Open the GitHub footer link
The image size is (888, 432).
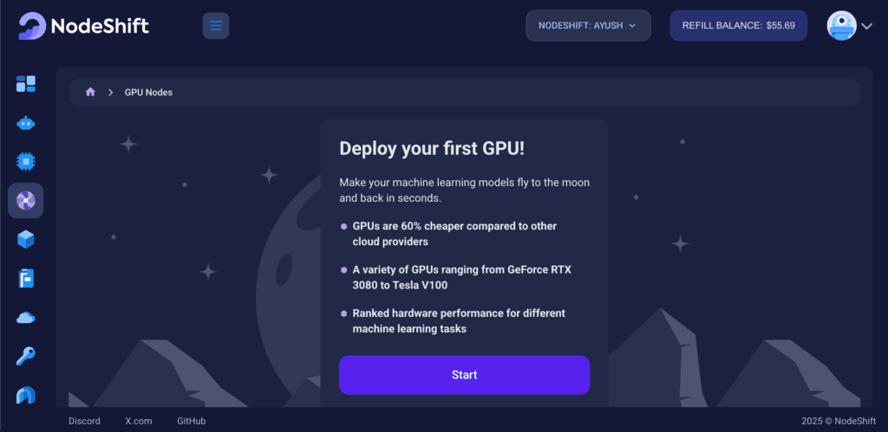click(x=191, y=421)
